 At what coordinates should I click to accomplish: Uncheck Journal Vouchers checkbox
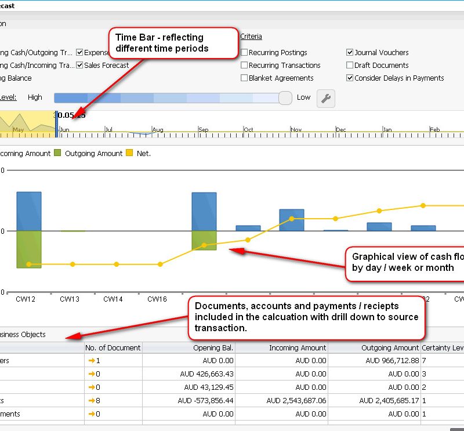(x=350, y=52)
